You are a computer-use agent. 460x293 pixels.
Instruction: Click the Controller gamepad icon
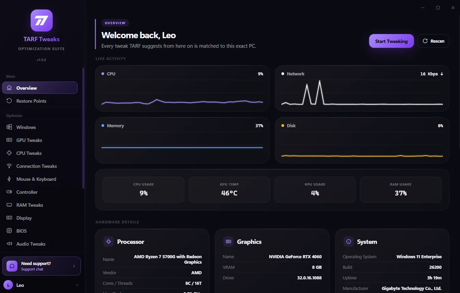pos(9,192)
